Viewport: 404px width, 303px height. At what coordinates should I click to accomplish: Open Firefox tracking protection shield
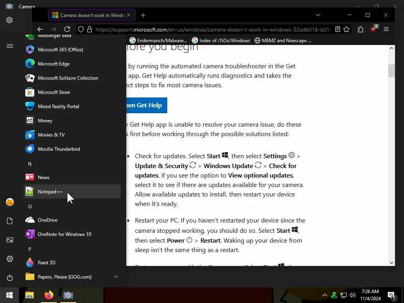click(81, 29)
